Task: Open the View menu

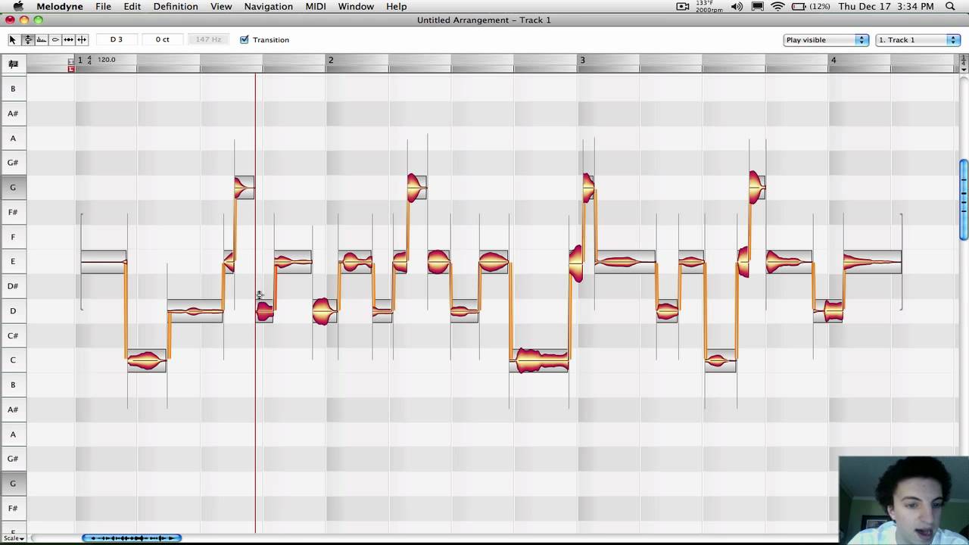Action: 221,6
